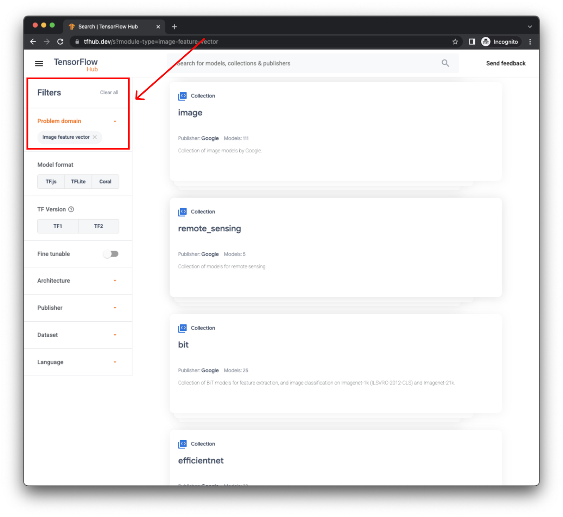Click the search magnifier icon

click(445, 63)
